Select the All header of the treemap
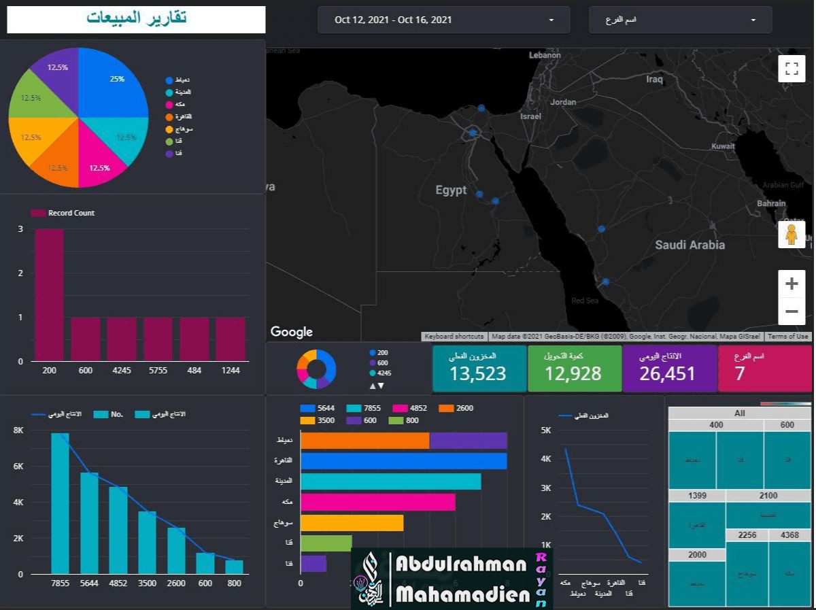 [x=738, y=413]
